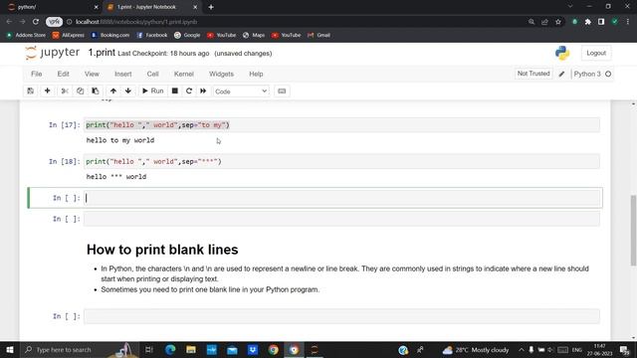Open the File menu
637x358 pixels.
(x=36, y=74)
